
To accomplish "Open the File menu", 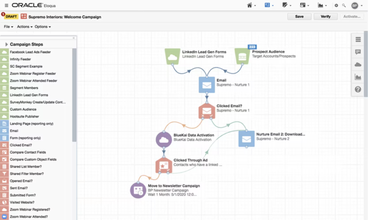I will (x=8, y=27).
